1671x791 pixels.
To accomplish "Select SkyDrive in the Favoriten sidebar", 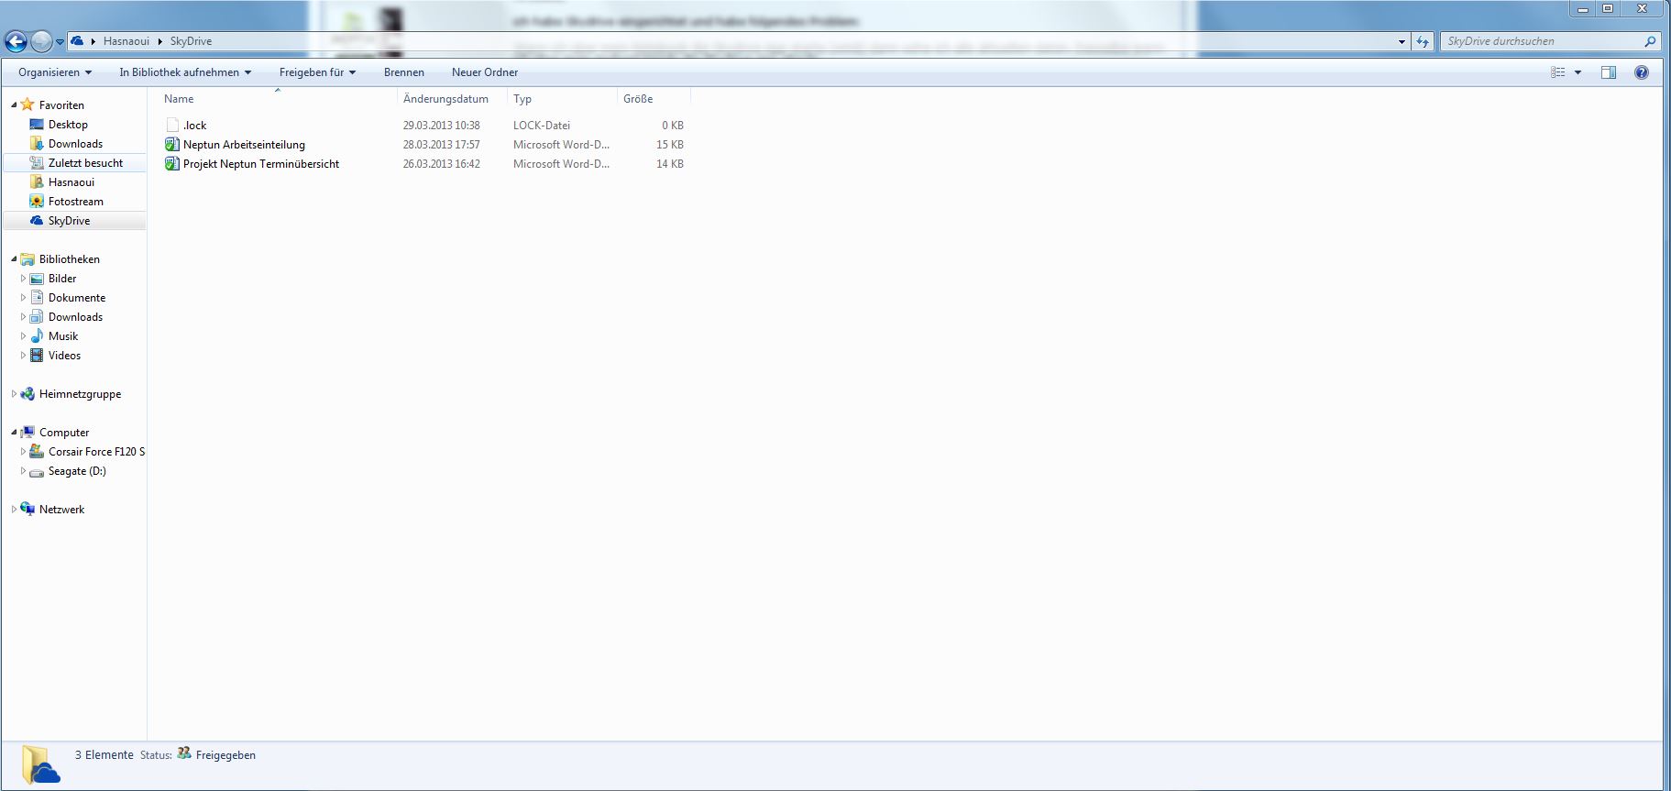I will click(69, 221).
